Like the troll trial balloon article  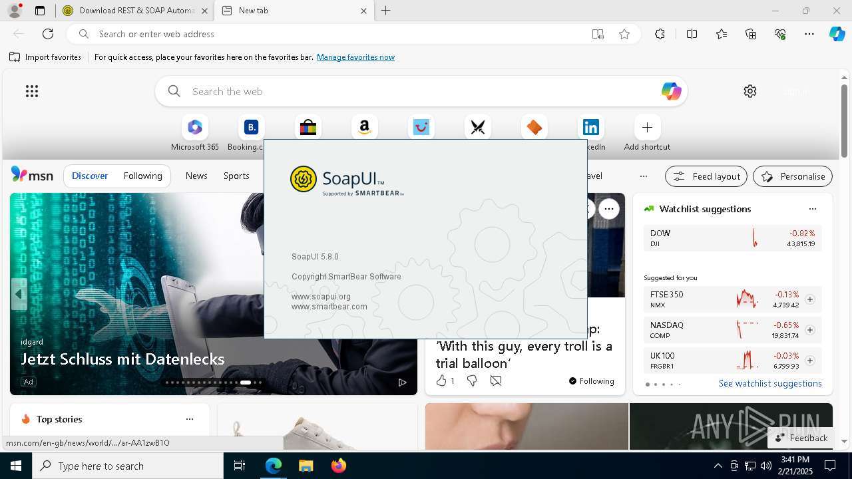(x=441, y=381)
